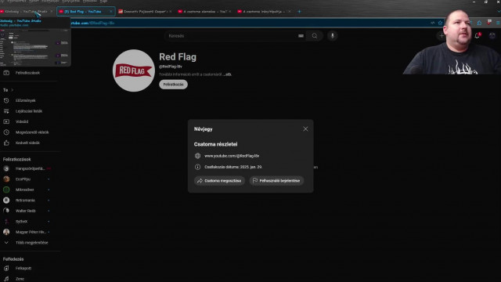The width and height of the screenshot is (501, 282).
Task: Open Feliratkozások in the sidebar
Action: [28, 73]
